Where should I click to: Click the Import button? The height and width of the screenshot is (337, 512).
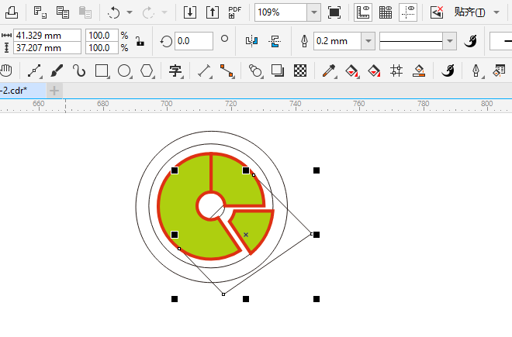click(x=191, y=12)
